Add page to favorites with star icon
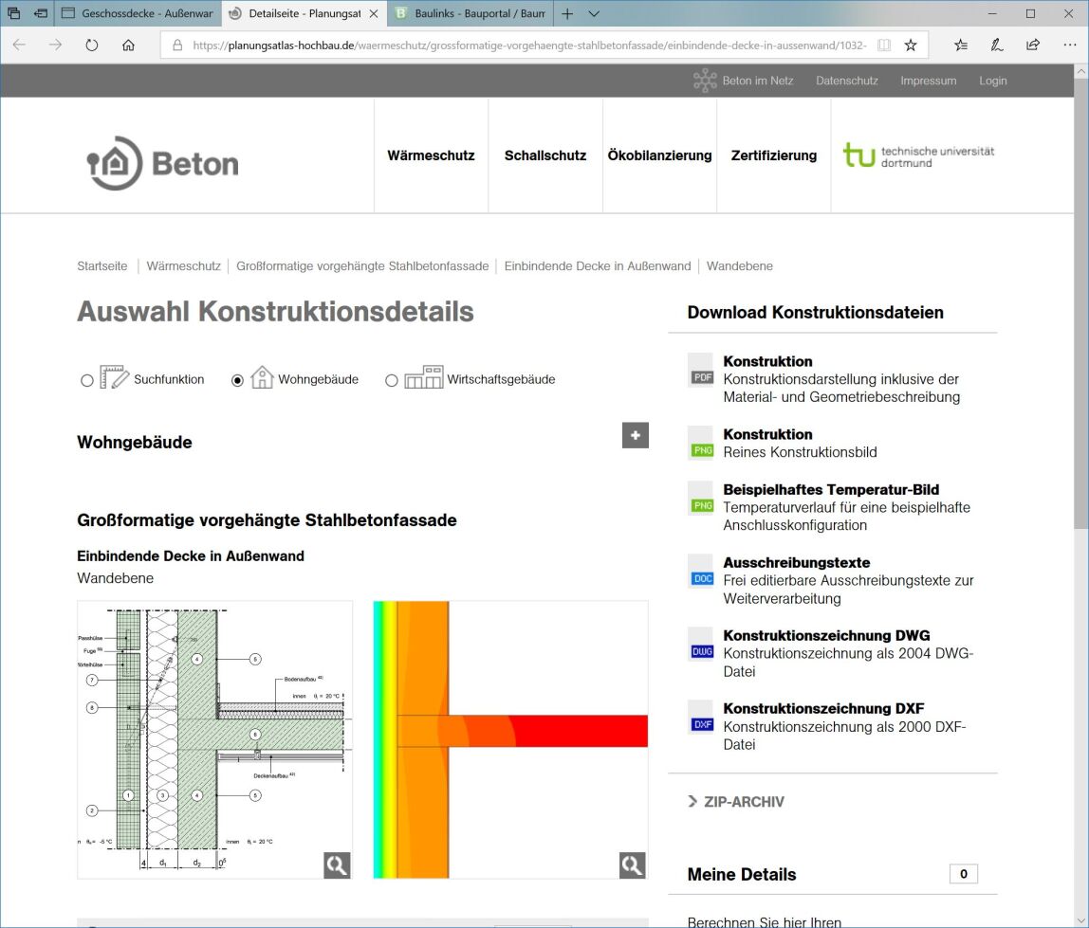Viewport: 1089px width, 928px height. click(x=911, y=45)
